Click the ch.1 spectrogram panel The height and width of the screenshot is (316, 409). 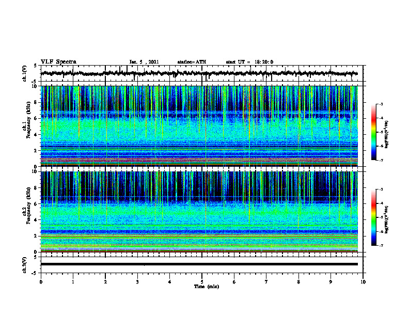coord(199,126)
